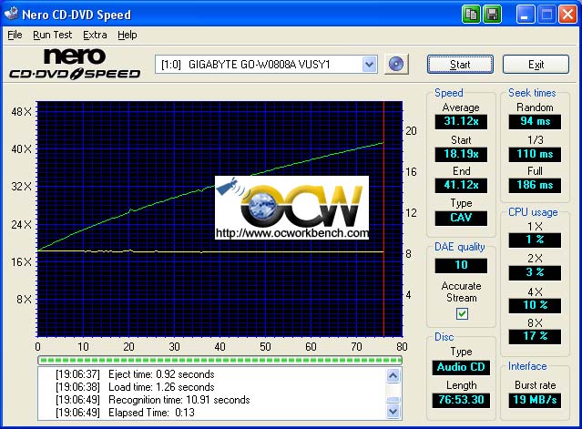Click the red end marker line on graph
This screenshot has height=429, width=582.
click(383, 219)
